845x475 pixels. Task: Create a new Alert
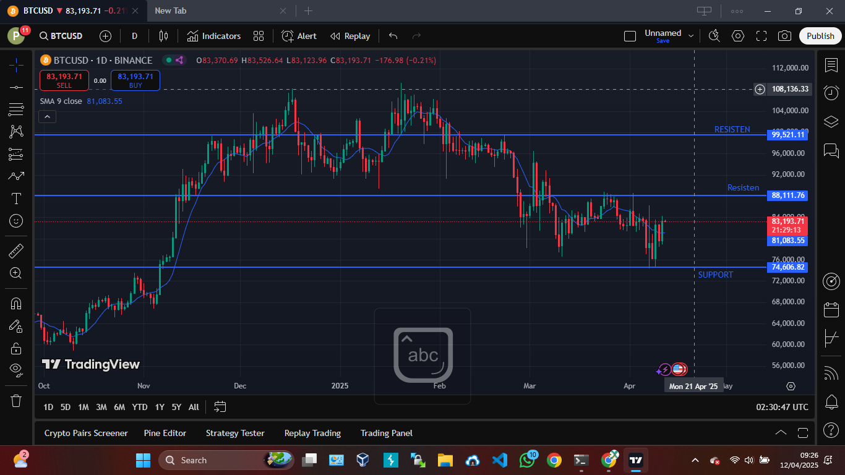tap(299, 36)
